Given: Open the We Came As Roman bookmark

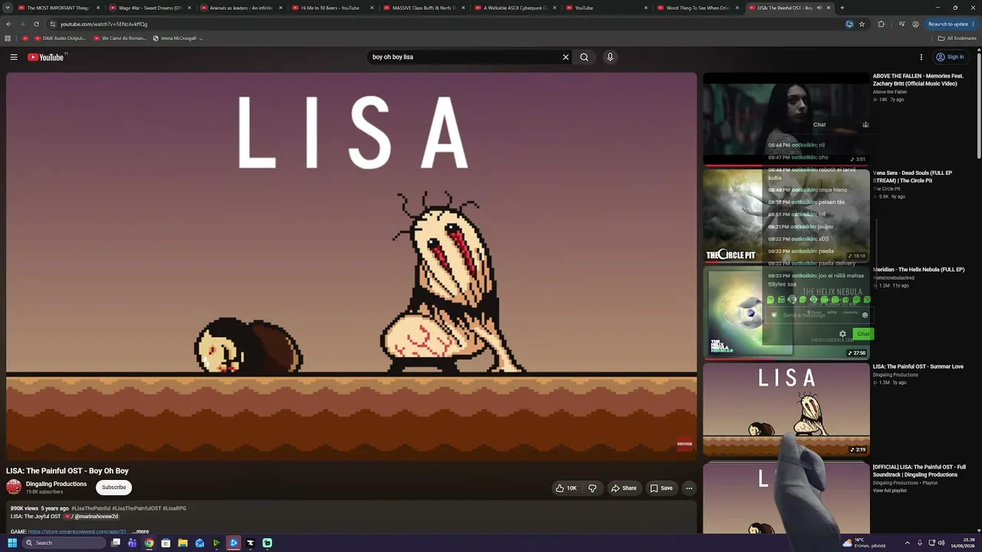Looking at the screenshot, I should (119, 38).
